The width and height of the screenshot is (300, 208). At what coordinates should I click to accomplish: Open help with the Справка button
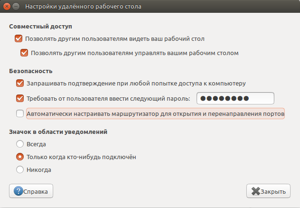pyautogui.click(x=31, y=191)
